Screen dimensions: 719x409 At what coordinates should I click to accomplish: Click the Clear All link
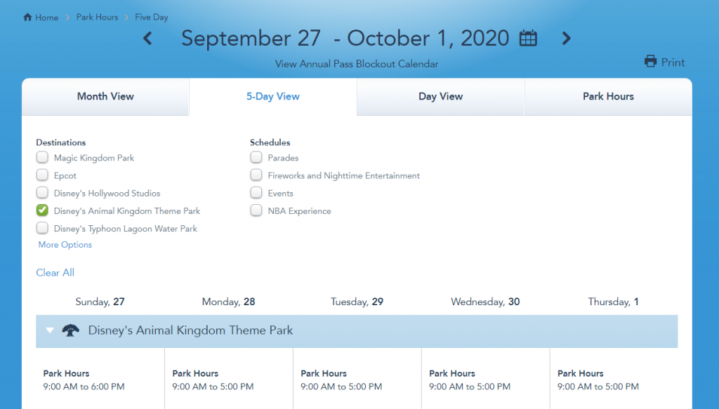click(x=55, y=273)
